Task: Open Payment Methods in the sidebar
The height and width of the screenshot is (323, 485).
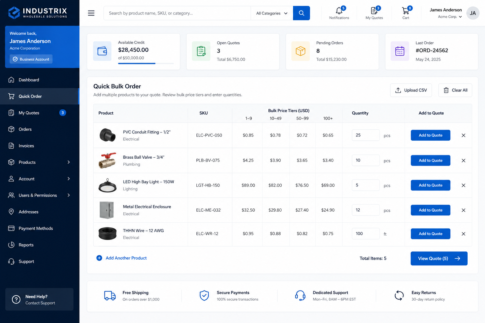Action: pos(39,228)
